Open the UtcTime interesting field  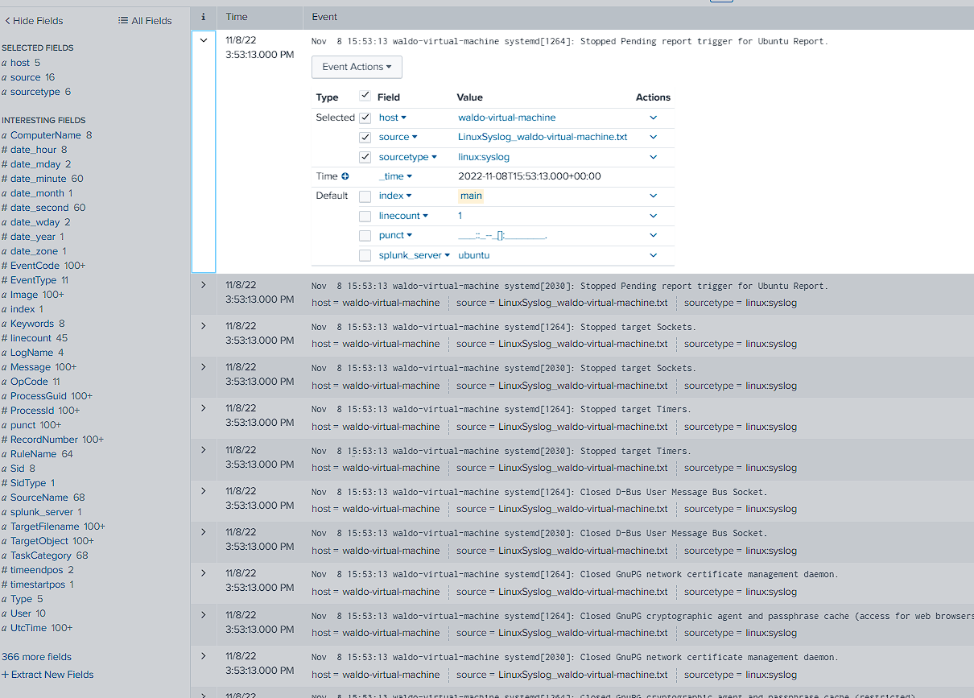pos(29,628)
